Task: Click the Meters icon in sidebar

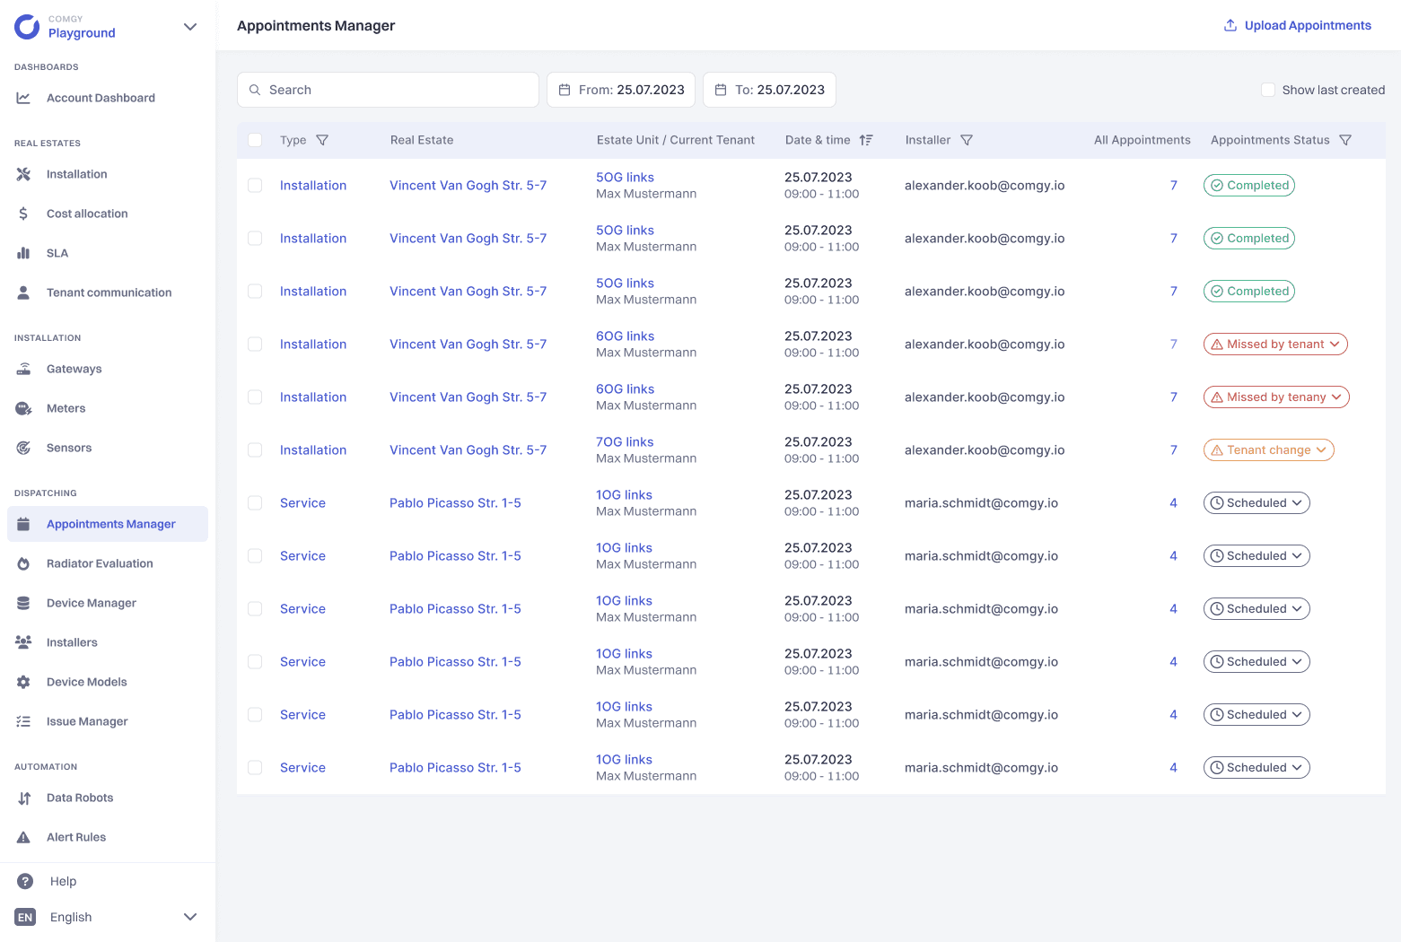Action: pos(23,408)
